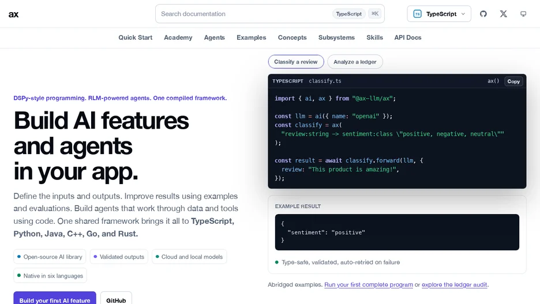
Task: Click the "sentiment": "positive" output line
Action: (x=326, y=232)
